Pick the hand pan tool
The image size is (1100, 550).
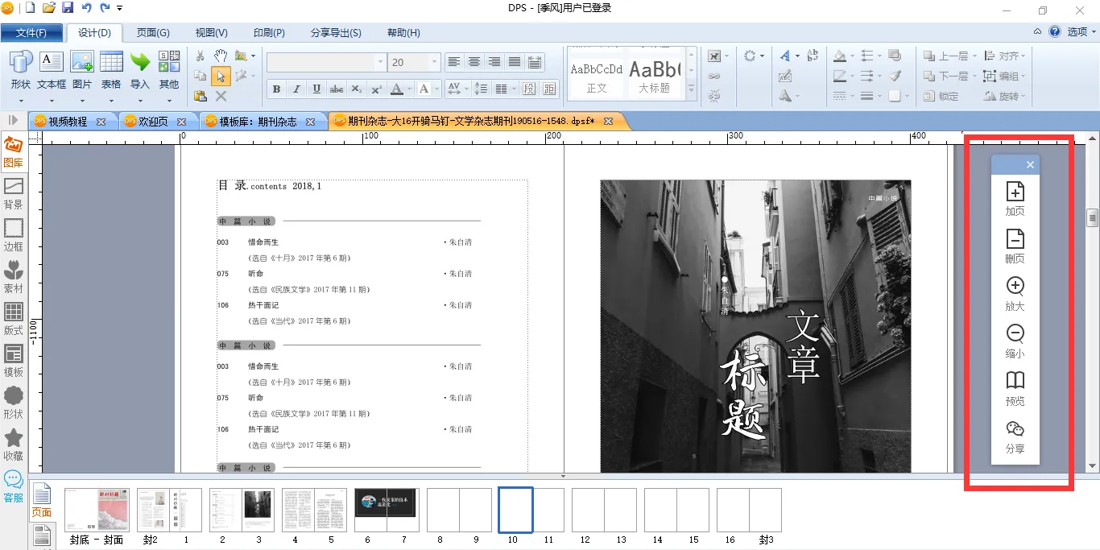pos(221,56)
